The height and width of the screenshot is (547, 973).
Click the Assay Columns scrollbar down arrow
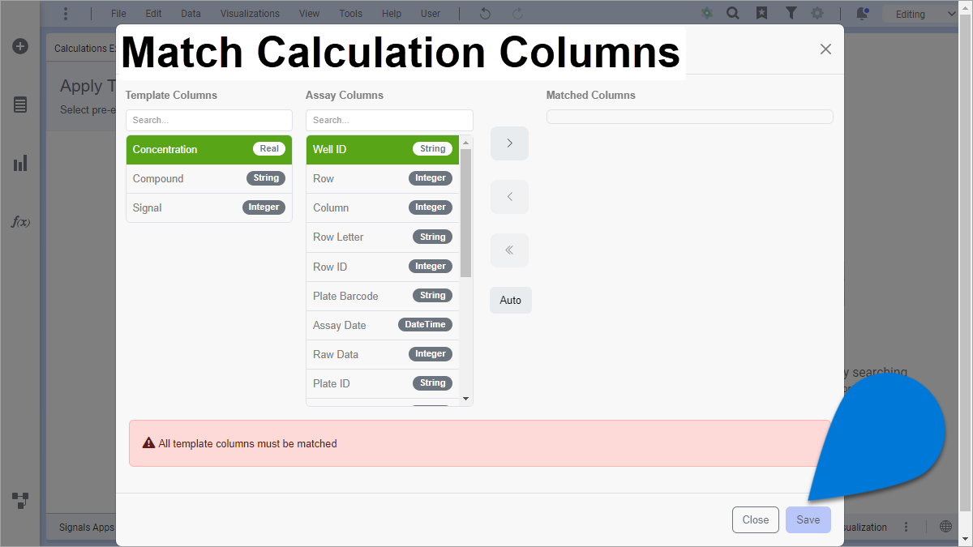pyautogui.click(x=465, y=399)
